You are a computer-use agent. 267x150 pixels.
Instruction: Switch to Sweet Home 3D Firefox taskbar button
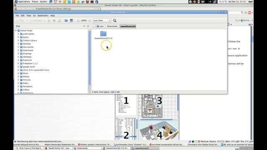click(58, 148)
